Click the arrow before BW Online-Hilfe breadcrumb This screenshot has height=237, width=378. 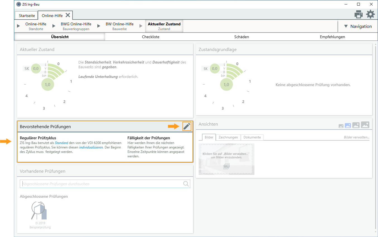pyautogui.click(x=99, y=26)
